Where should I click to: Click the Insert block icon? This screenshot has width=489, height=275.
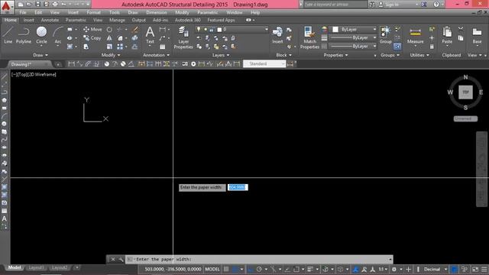coord(277,35)
